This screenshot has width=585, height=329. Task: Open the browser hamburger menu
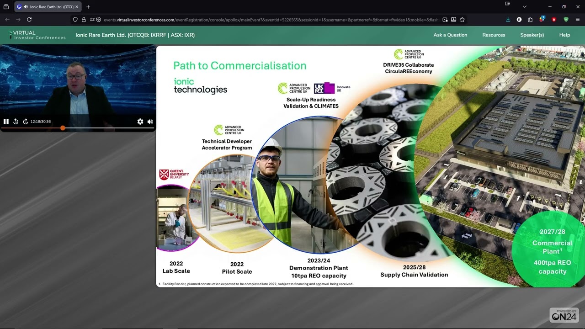(578, 20)
